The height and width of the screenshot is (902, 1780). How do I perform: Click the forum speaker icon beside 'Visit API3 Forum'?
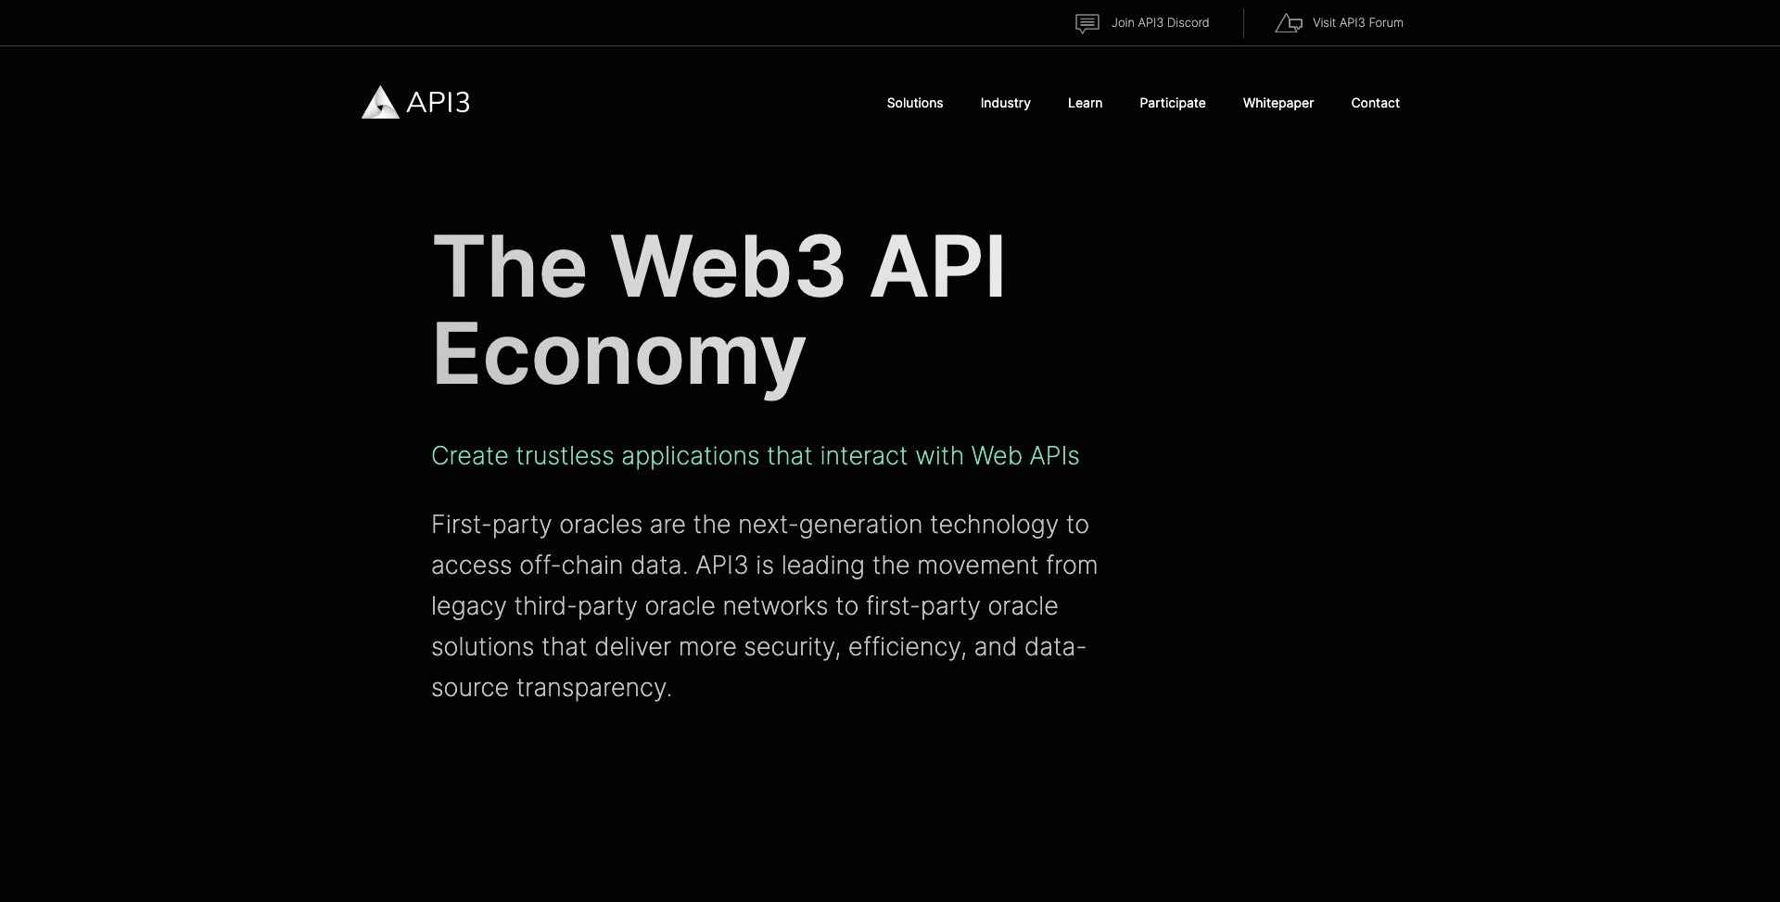click(1290, 22)
